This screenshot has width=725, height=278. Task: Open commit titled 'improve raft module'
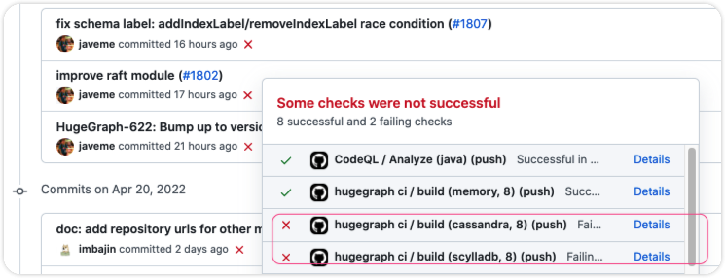coord(115,75)
